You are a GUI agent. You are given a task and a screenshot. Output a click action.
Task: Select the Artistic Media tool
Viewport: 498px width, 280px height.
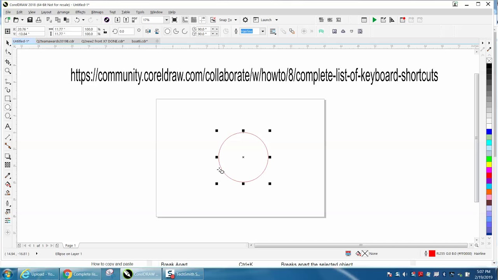pos(8,90)
